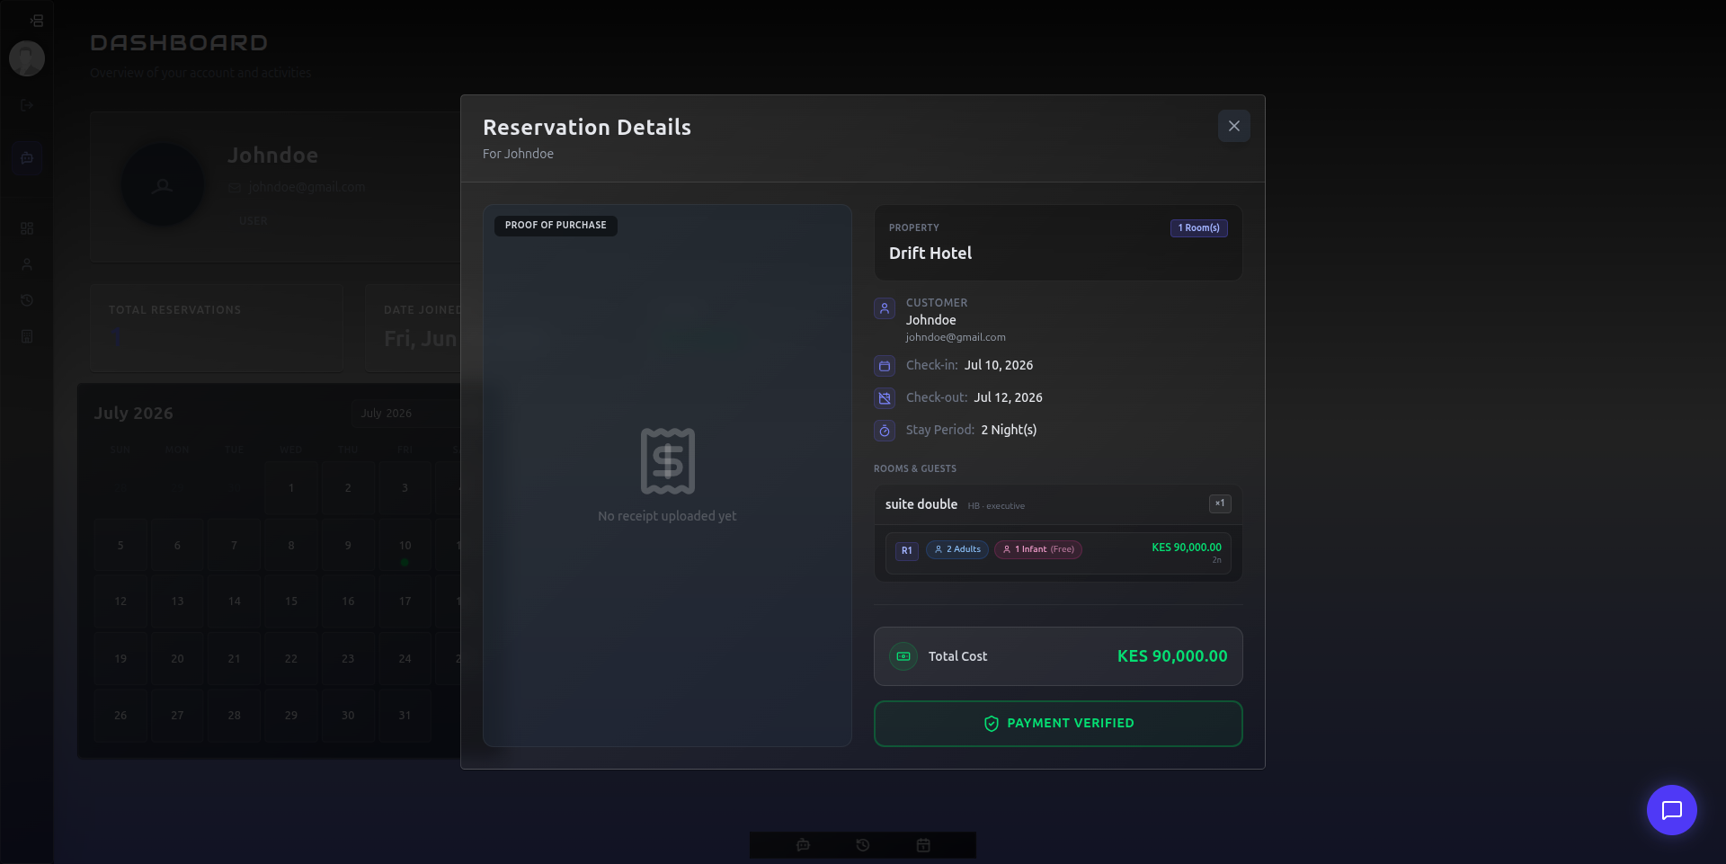
Task: Click the 2 Night(s) stay period value
Action: tap(1009, 430)
